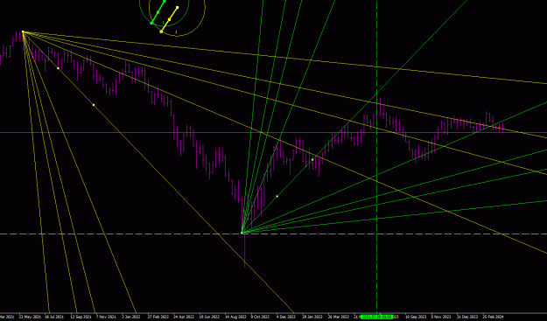The image size is (547, 321).
Task: Click the '29 Jan 2023' date label
Action: [x=312, y=317]
